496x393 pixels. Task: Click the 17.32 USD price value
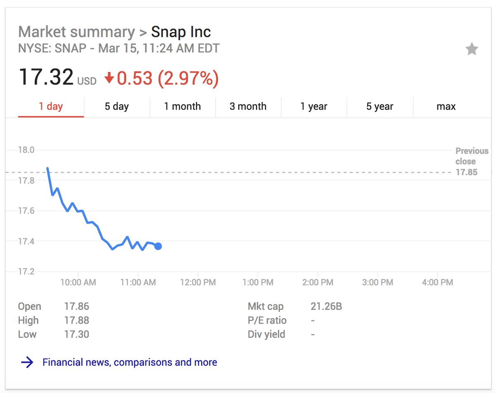pyautogui.click(x=46, y=77)
